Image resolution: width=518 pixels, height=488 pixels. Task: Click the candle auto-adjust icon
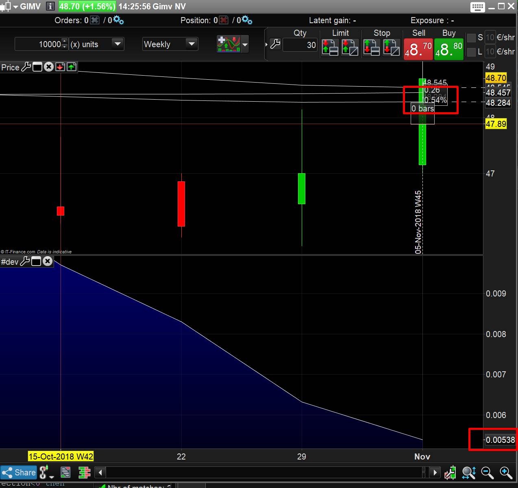coord(450,473)
